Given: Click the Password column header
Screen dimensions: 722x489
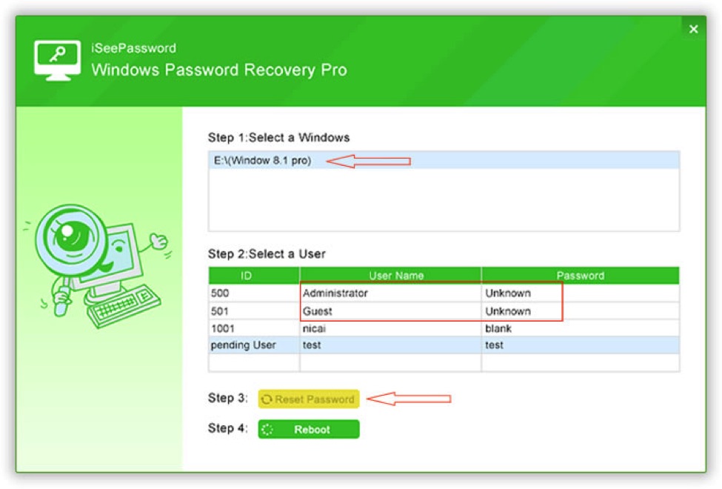Looking at the screenshot, I should (580, 276).
